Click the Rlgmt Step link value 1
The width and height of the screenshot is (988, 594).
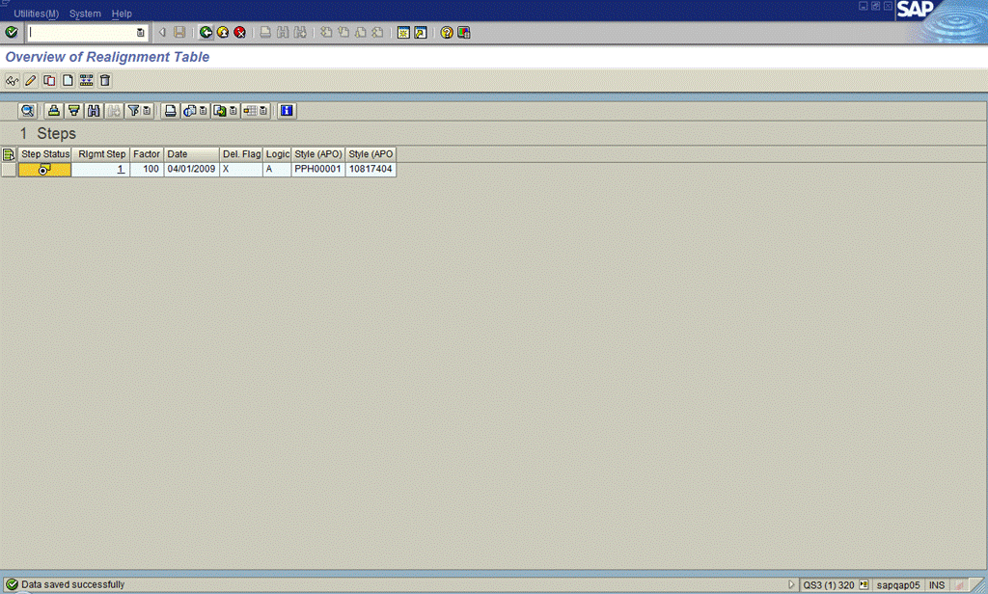click(x=121, y=170)
